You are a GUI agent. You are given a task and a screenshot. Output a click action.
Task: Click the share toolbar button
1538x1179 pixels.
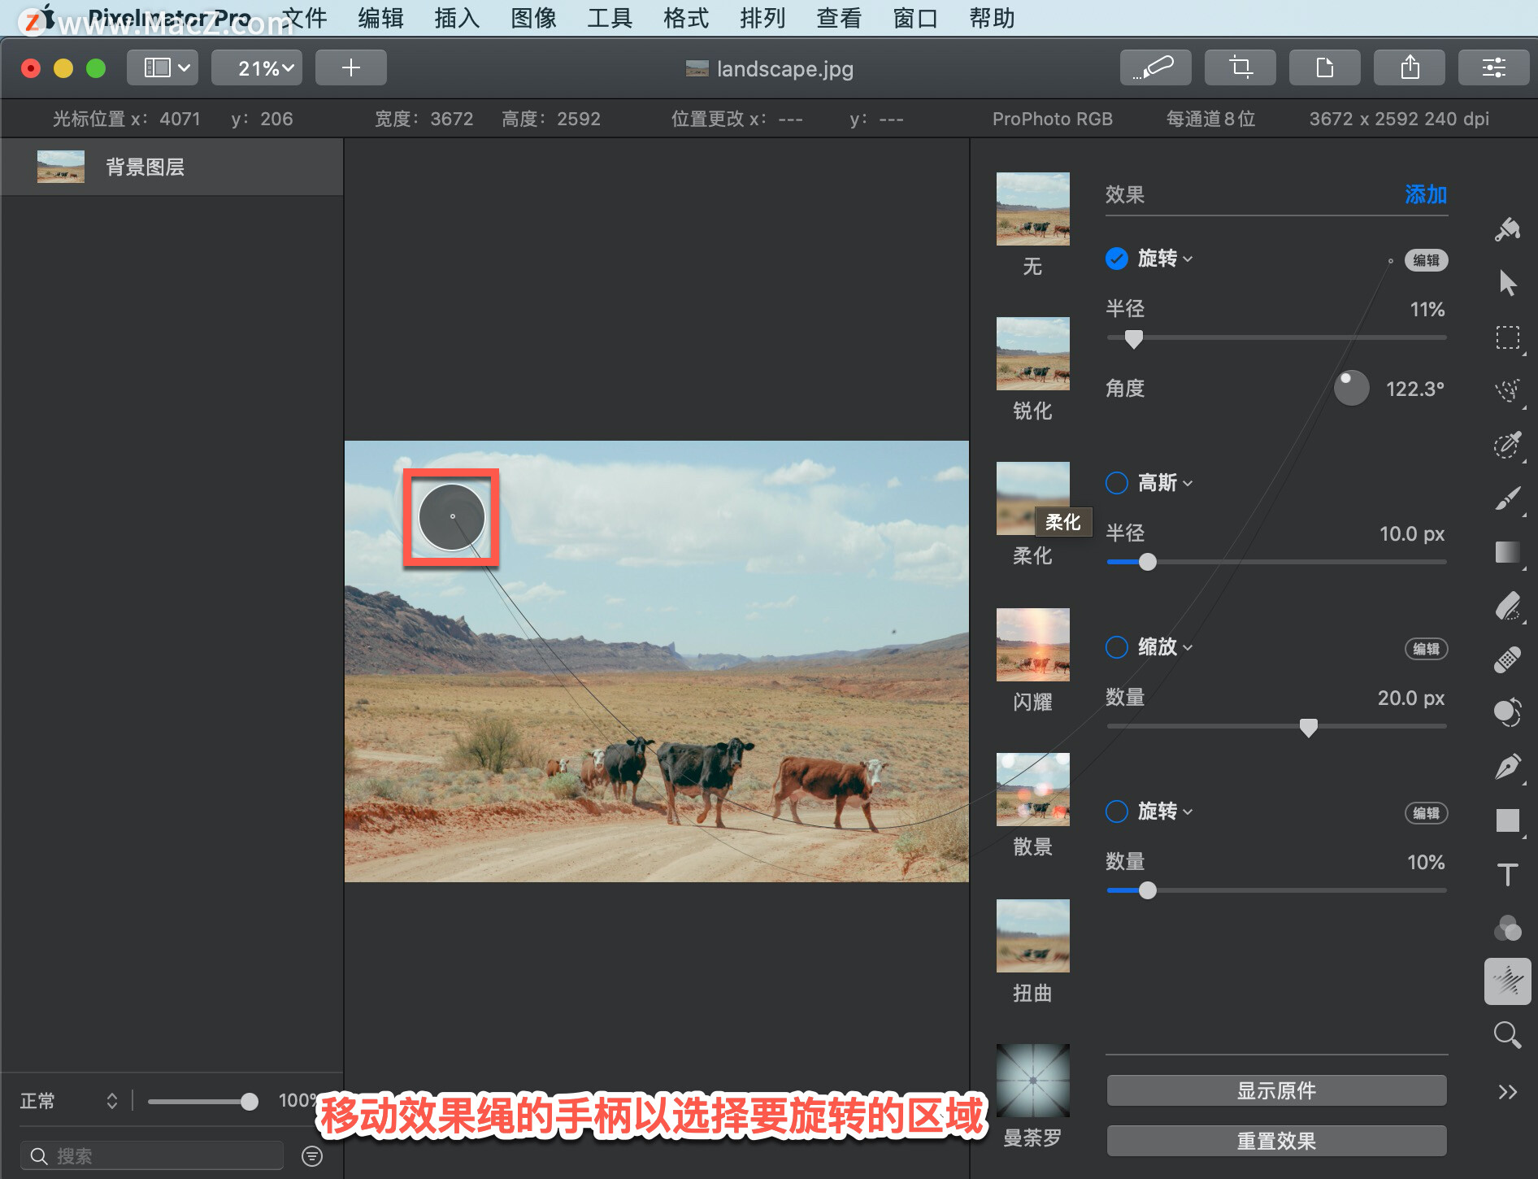coord(1410,67)
